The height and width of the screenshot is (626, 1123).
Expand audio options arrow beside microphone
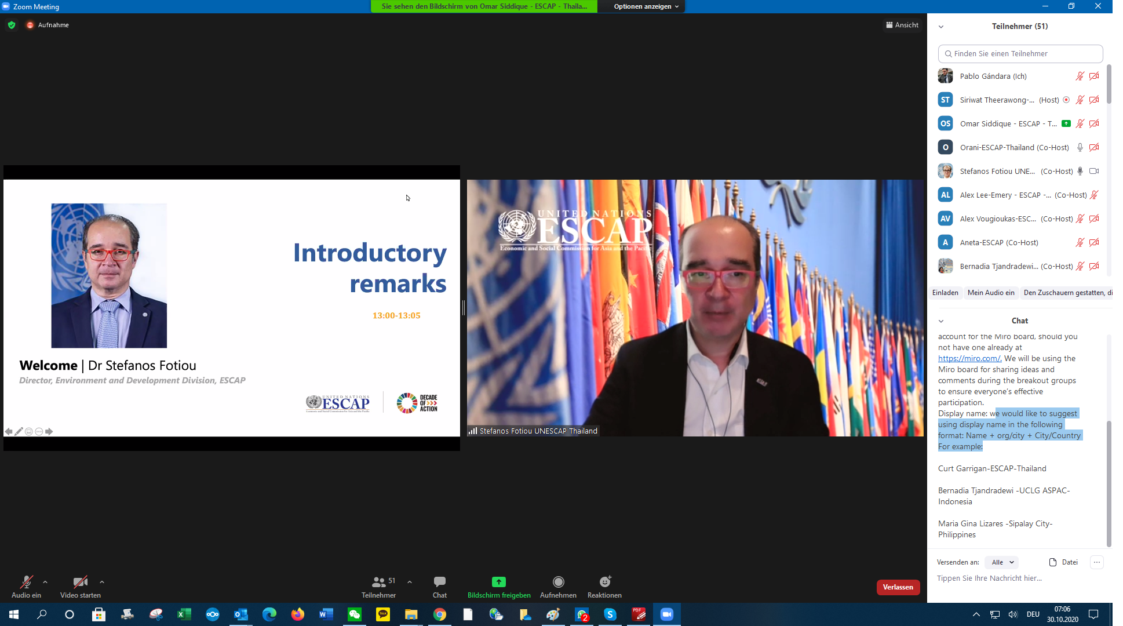[45, 582]
